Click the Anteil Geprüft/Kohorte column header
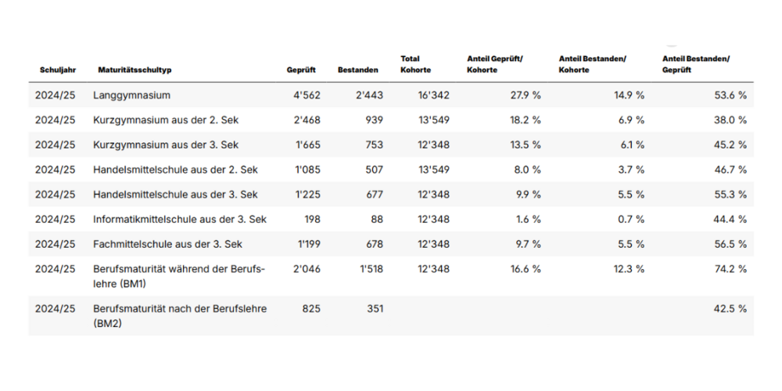Screen dimensions: 782x391 point(494,64)
